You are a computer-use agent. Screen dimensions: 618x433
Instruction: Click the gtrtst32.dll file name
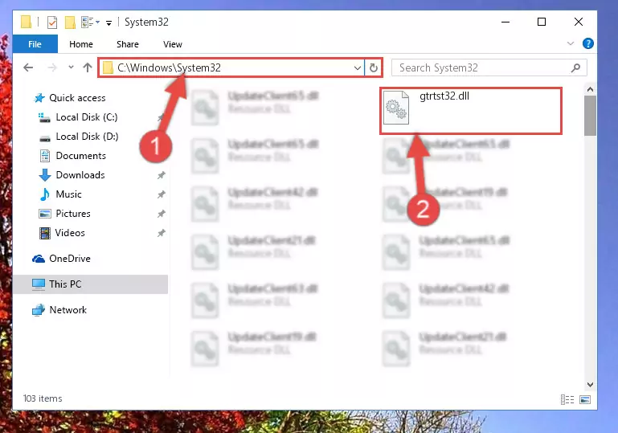click(x=444, y=96)
